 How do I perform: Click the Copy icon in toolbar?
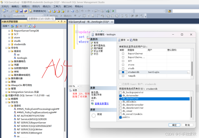click(x=72, y=11)
